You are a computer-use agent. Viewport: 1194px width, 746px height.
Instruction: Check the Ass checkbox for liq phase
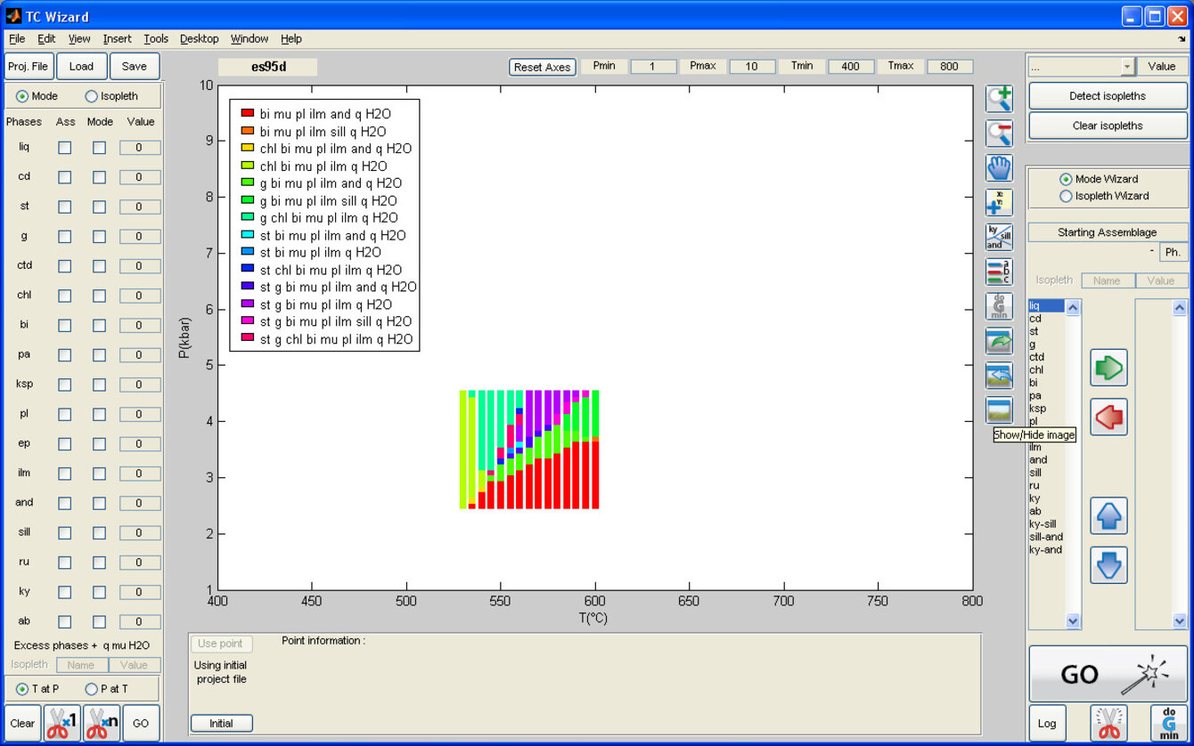click(65, 148)
